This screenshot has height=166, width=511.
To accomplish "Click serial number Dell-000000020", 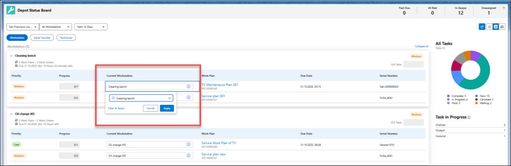I will click(x=389, y=86).
